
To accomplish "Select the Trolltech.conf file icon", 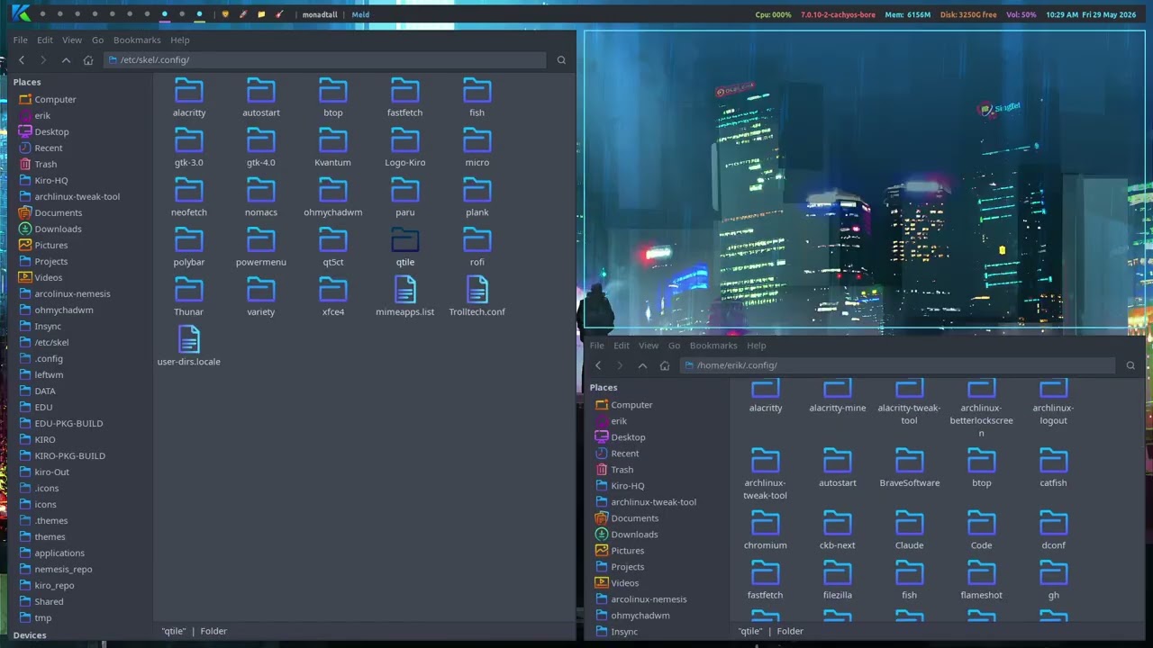I will (477, 290).
